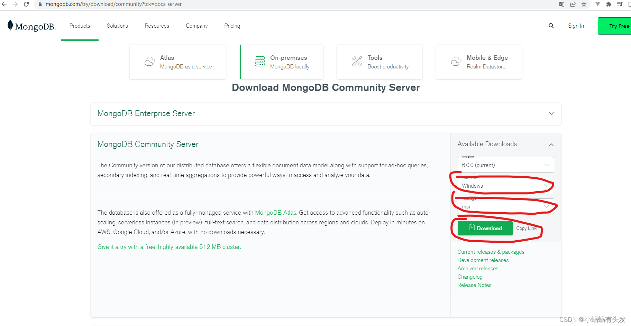Click the share page icon
Screen dimensions: 631x326
click(x=573, y=4)
